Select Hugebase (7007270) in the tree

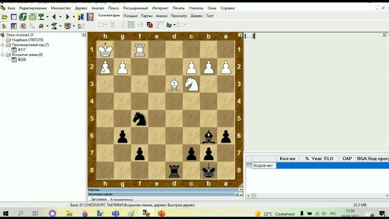point(27,40)
